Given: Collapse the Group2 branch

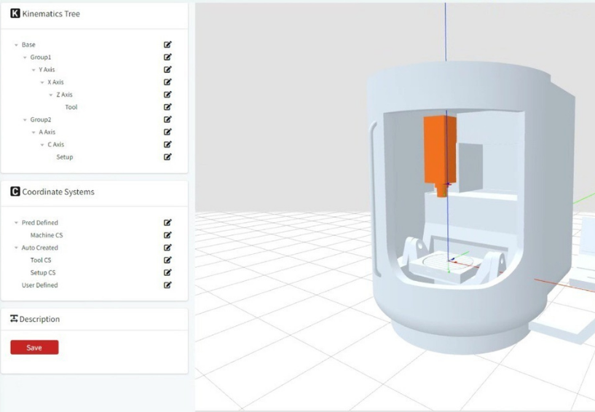Looking at the screenshot, I should (25, 120).
